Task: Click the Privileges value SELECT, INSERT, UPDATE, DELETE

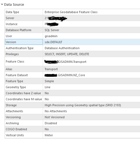Action: (x=67, y=54)
